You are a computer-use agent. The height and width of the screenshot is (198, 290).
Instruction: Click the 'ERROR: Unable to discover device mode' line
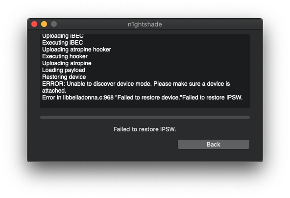click(97, 84)
